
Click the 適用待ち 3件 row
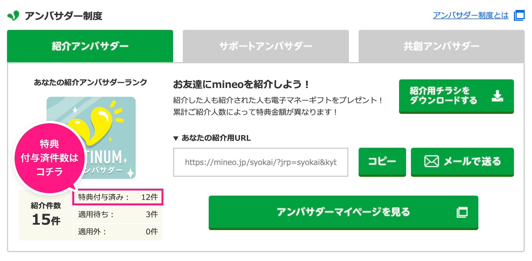[x=118, y=214]
